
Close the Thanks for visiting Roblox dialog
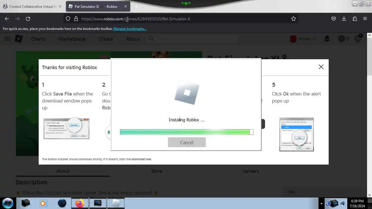(x=321, y=67)
